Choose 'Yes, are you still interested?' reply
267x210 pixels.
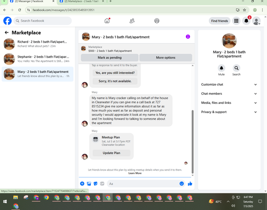click(115, 73)
